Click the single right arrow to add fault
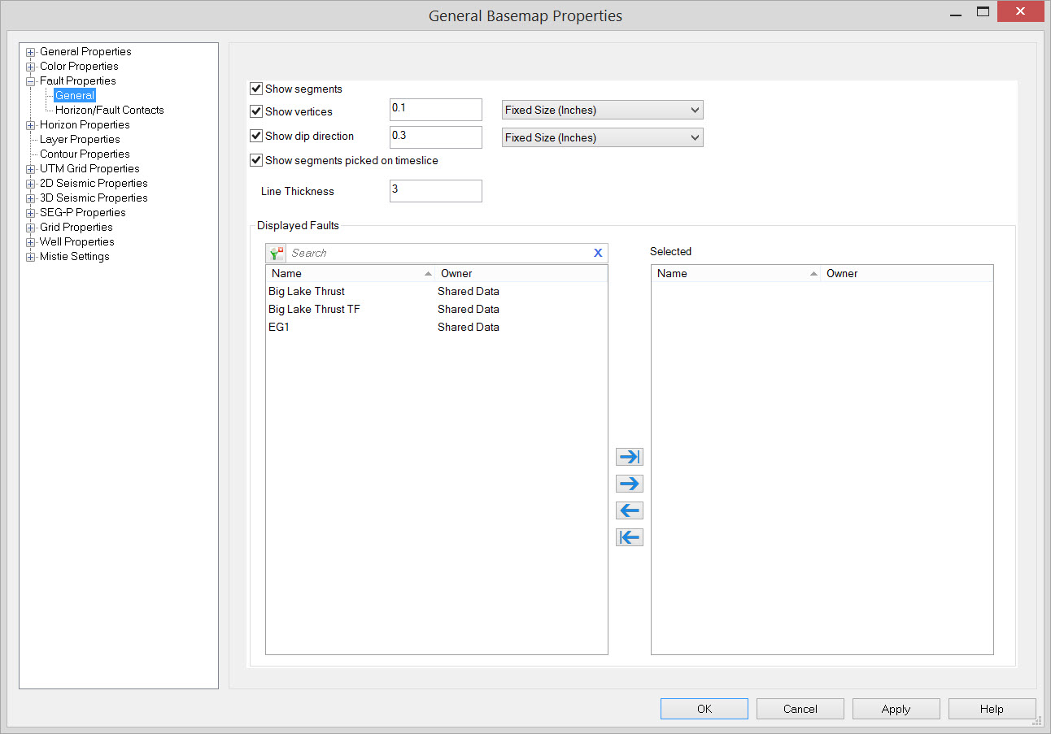Screen dimensions: 1051x734 (x=630, y=484)
